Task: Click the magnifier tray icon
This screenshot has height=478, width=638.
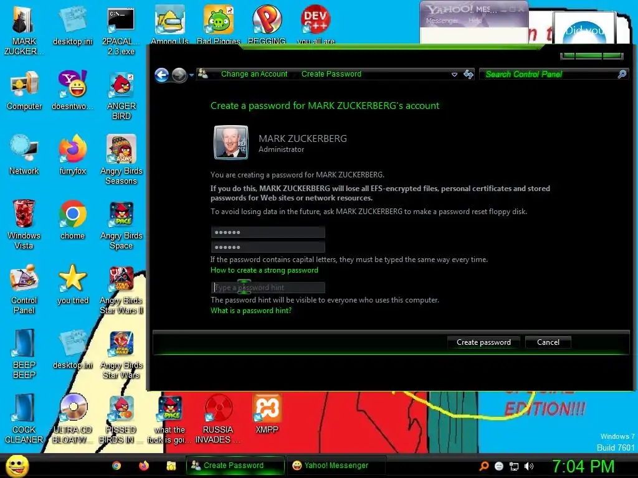Action: click(x=483, y=466)
